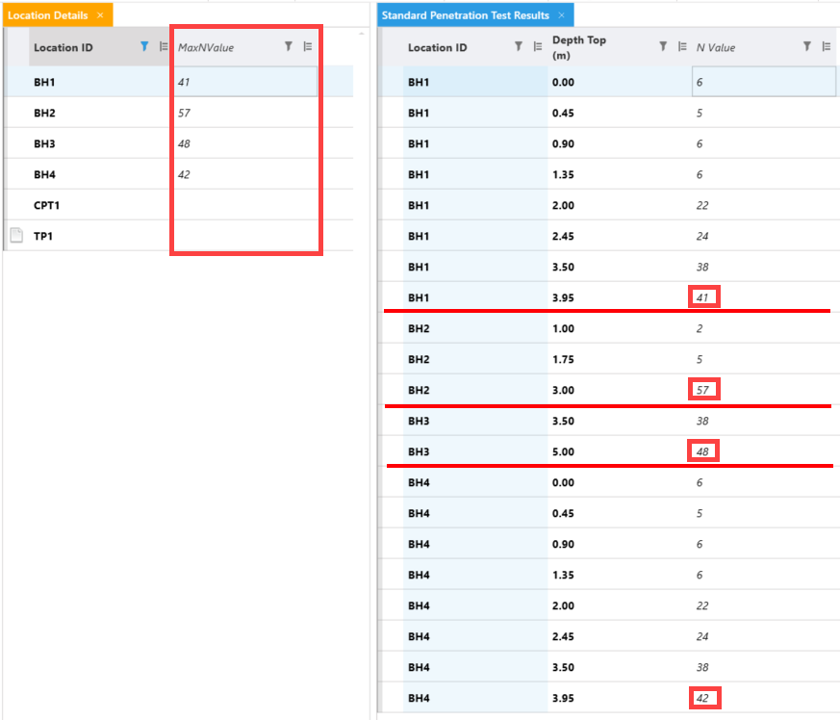Image resolution: width=840 pixels, height=720 pixels.
Task: Click MaxNValue cell showing 42
Action: tap(244, 175)
